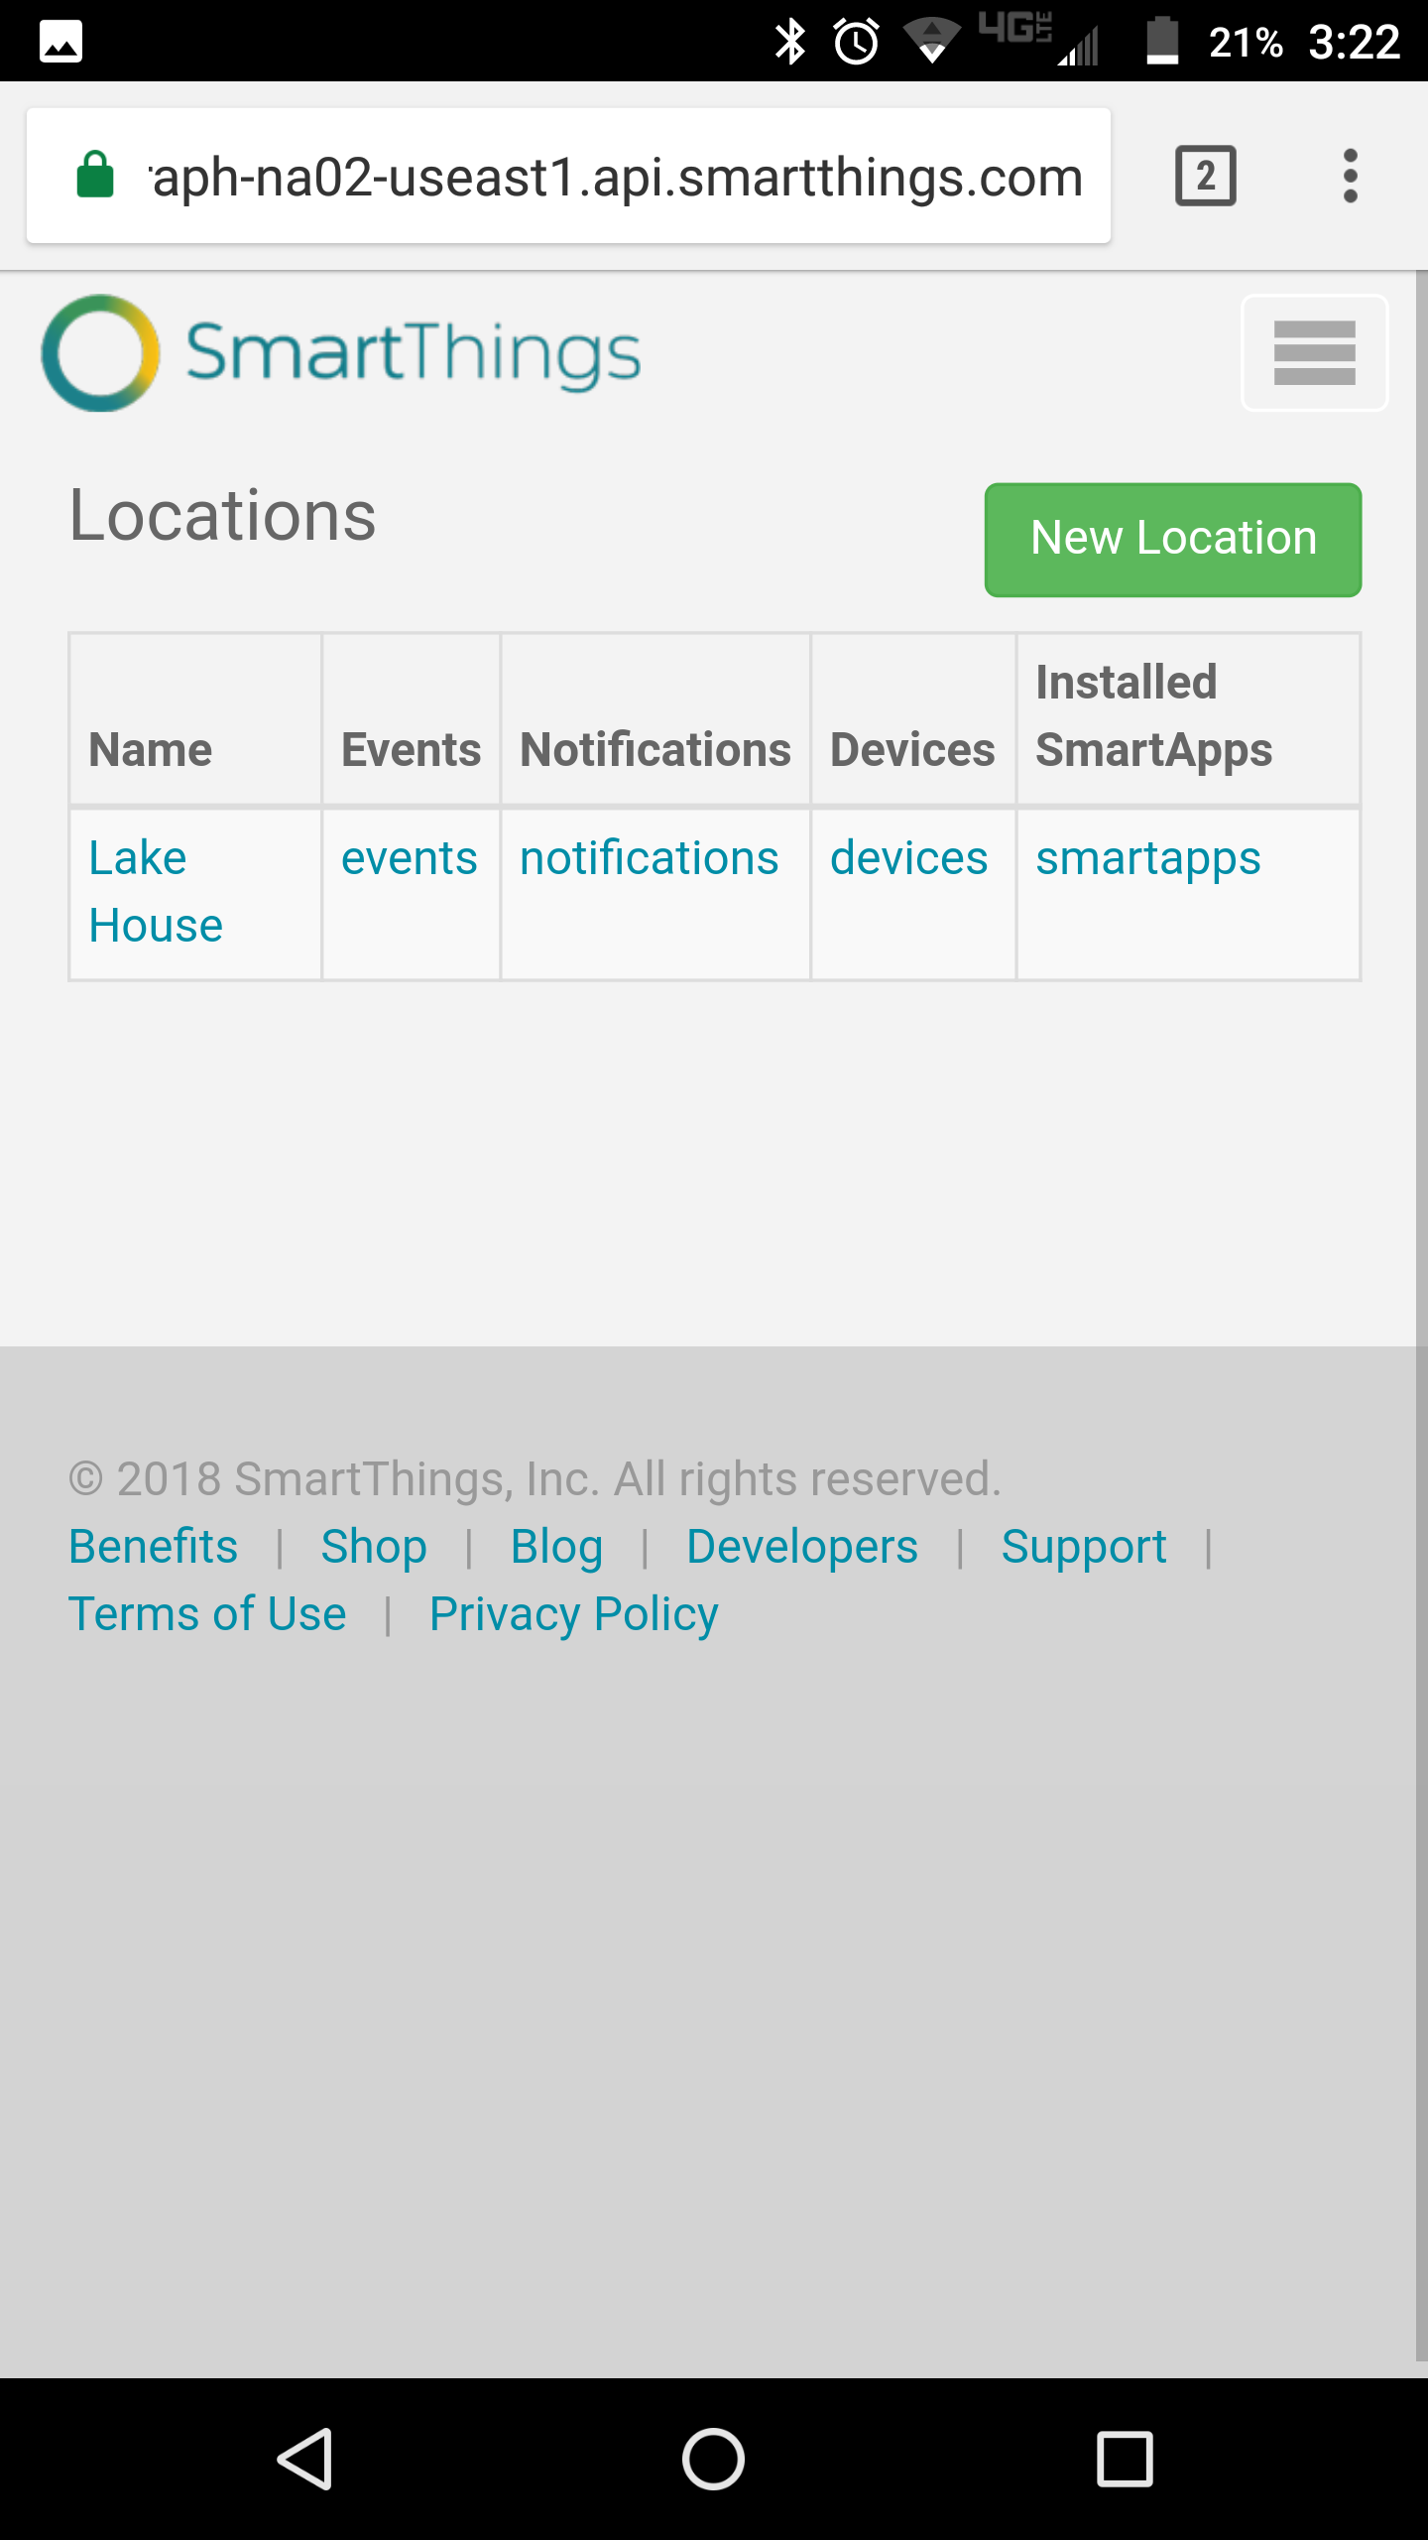This screenshot has height=2540, width=1428.
Task: Open the Support footer link
Action: point(1084,1548)
